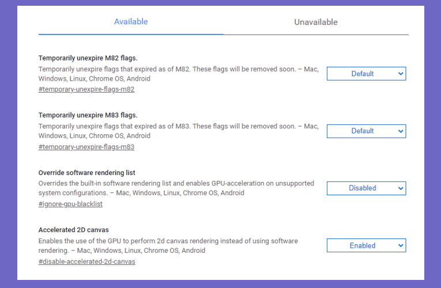
Task: Select the 'Temporarily unexpire M82 flags.' heading
Action: [88, 58]
